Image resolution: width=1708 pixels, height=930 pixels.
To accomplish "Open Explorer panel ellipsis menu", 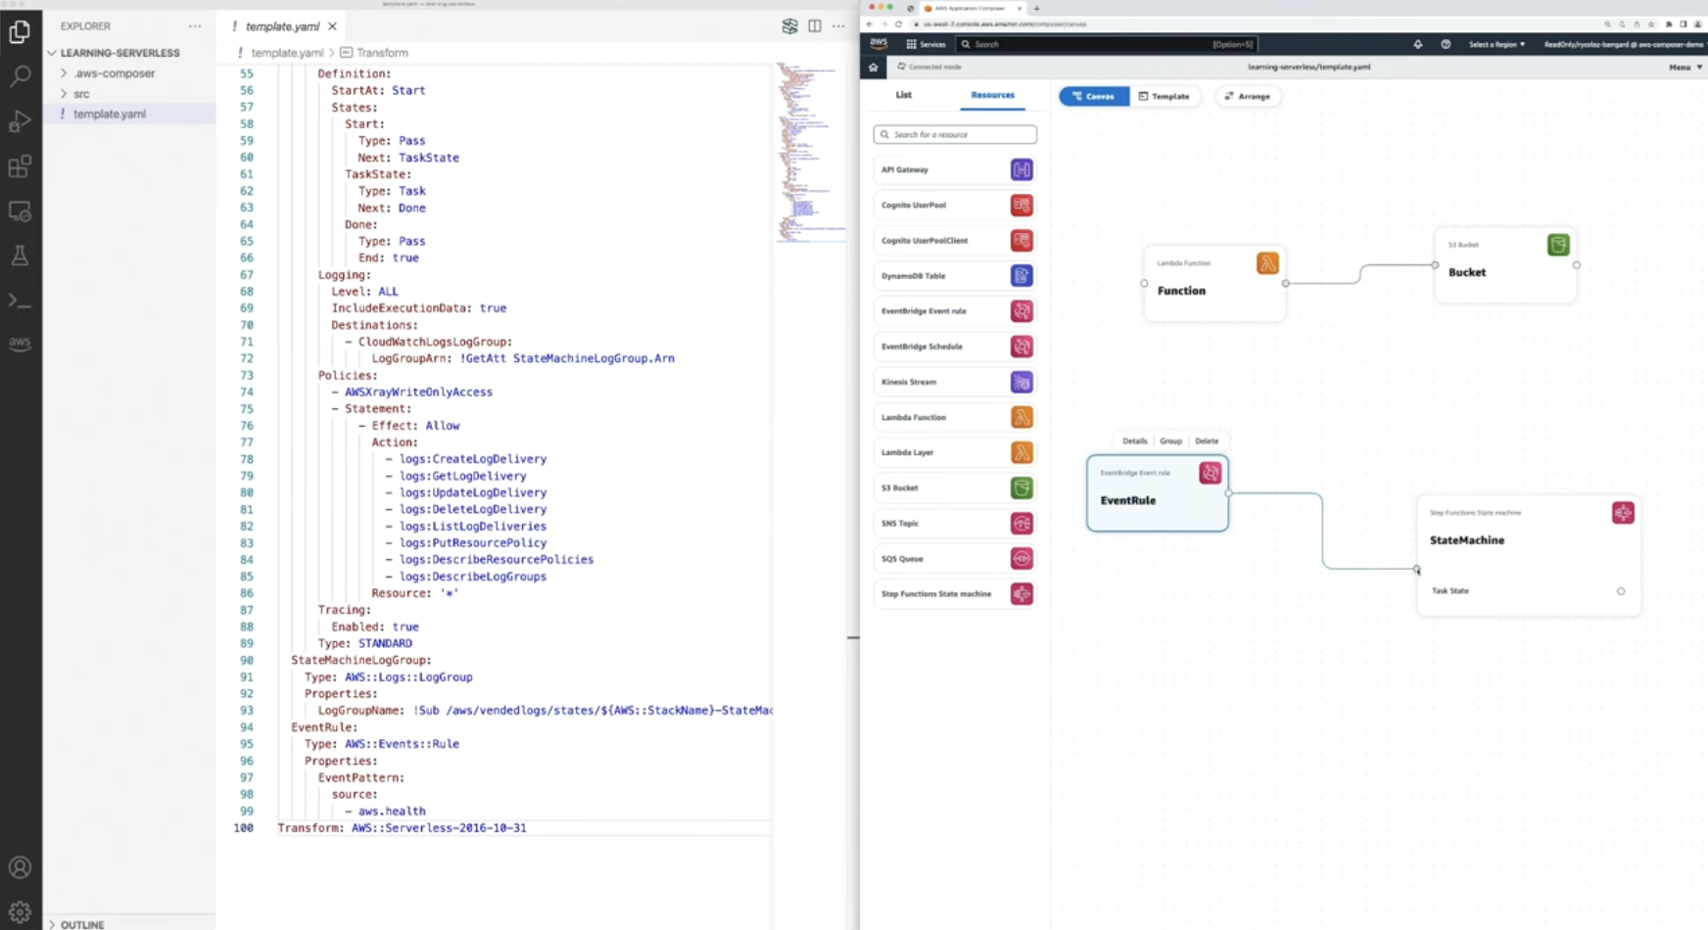I will 195,26.
